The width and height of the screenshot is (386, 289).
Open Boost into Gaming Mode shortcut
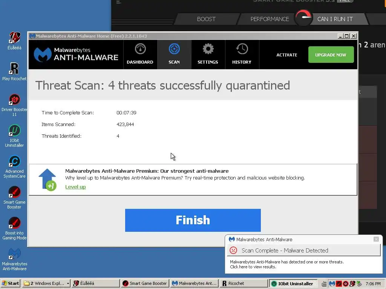(14, 228)
